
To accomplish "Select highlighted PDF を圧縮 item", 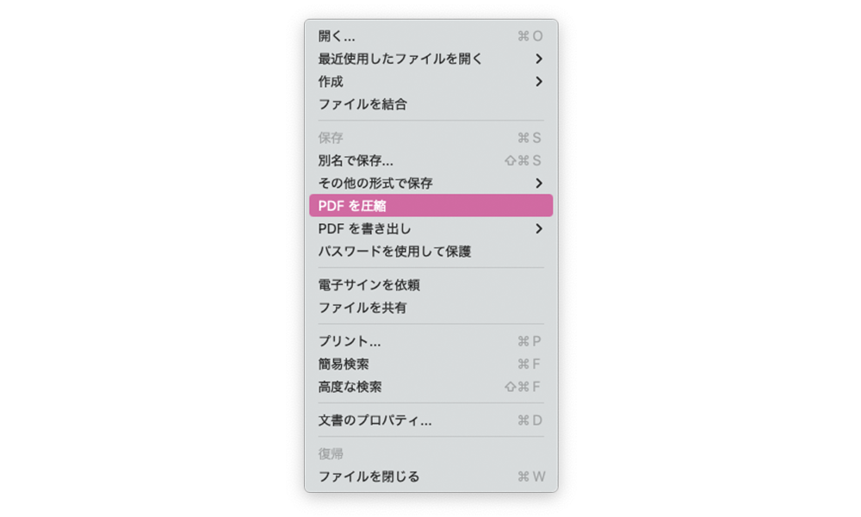I will pos(431,205).
